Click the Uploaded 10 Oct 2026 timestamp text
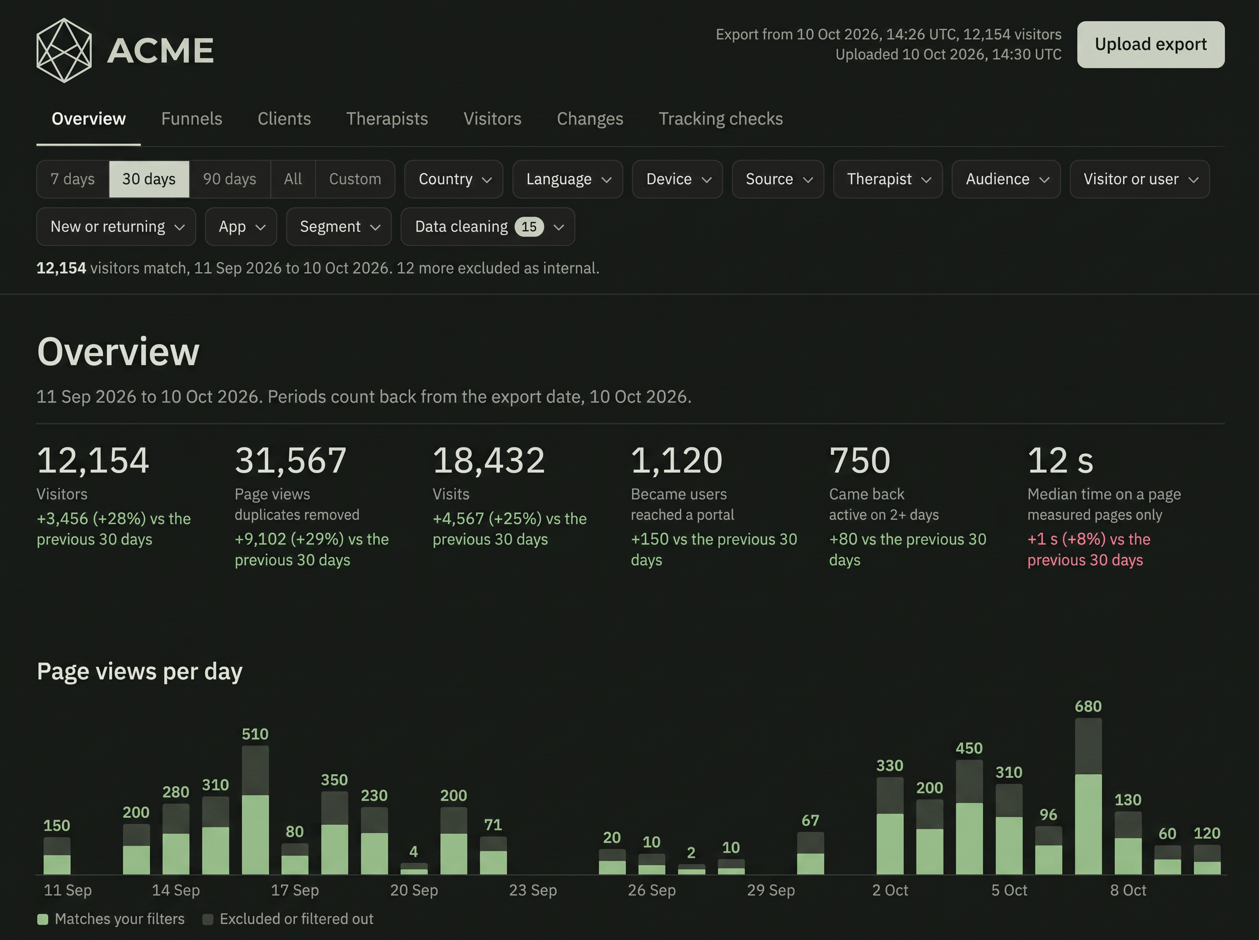 tap(948, 55)
